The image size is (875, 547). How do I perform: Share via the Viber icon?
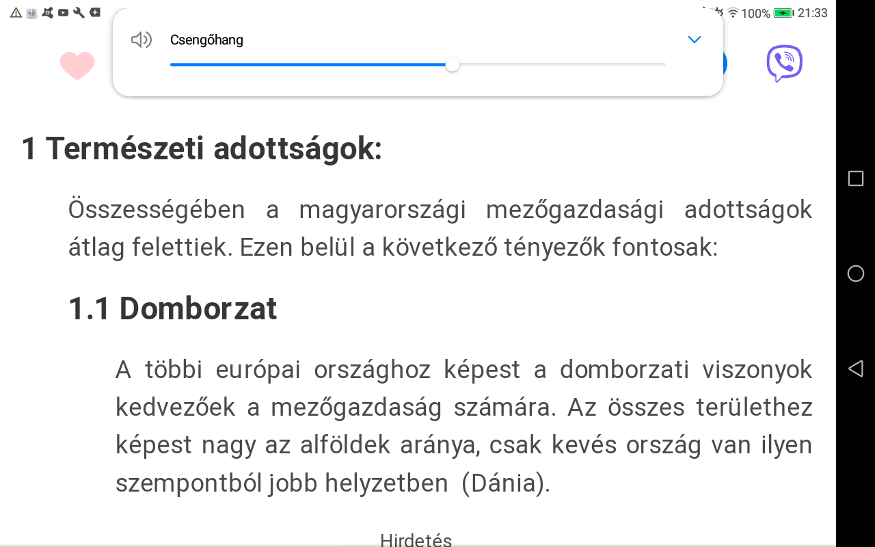click(x=784, y=63)
